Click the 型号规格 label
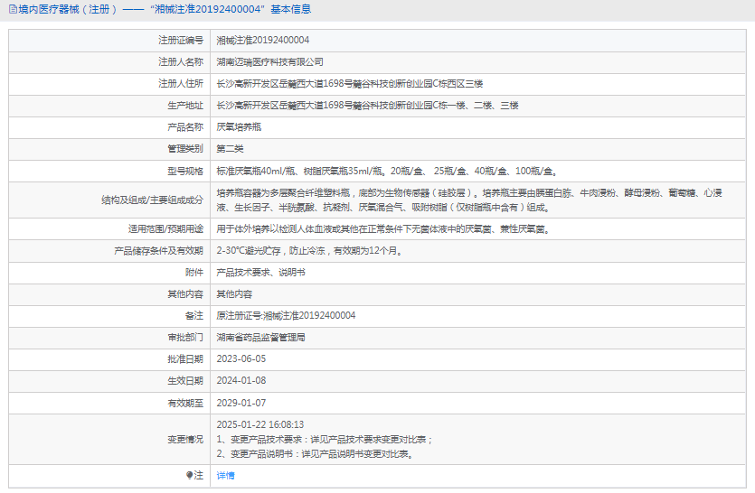Image resolution: width=755 pixels, height=493 pixels. [185, 171]
